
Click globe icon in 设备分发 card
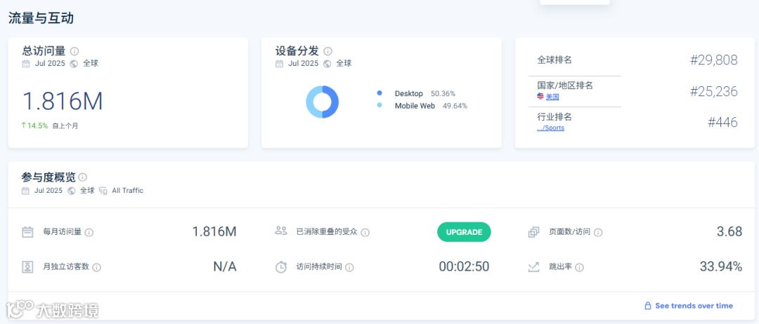coord(327,64)
